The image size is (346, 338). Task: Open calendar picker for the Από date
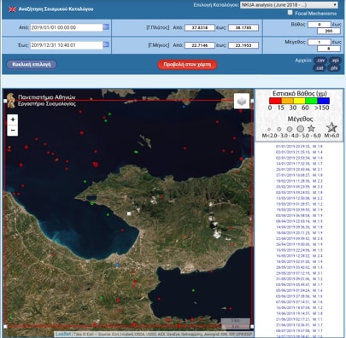106,27
